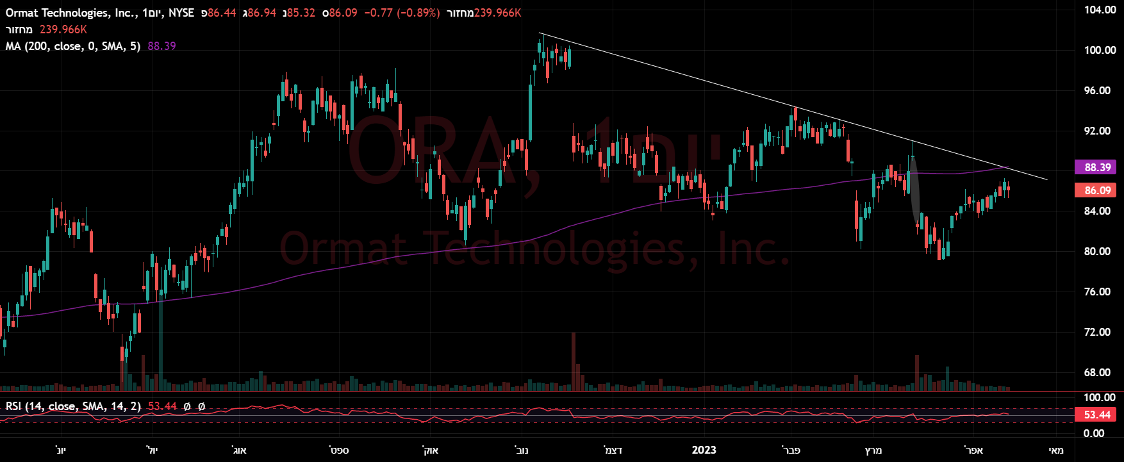Select the 68.00 price axis label
The width and height of the screenshot is (1124, 462).
pyautogui.click(x=1097, y=372)
